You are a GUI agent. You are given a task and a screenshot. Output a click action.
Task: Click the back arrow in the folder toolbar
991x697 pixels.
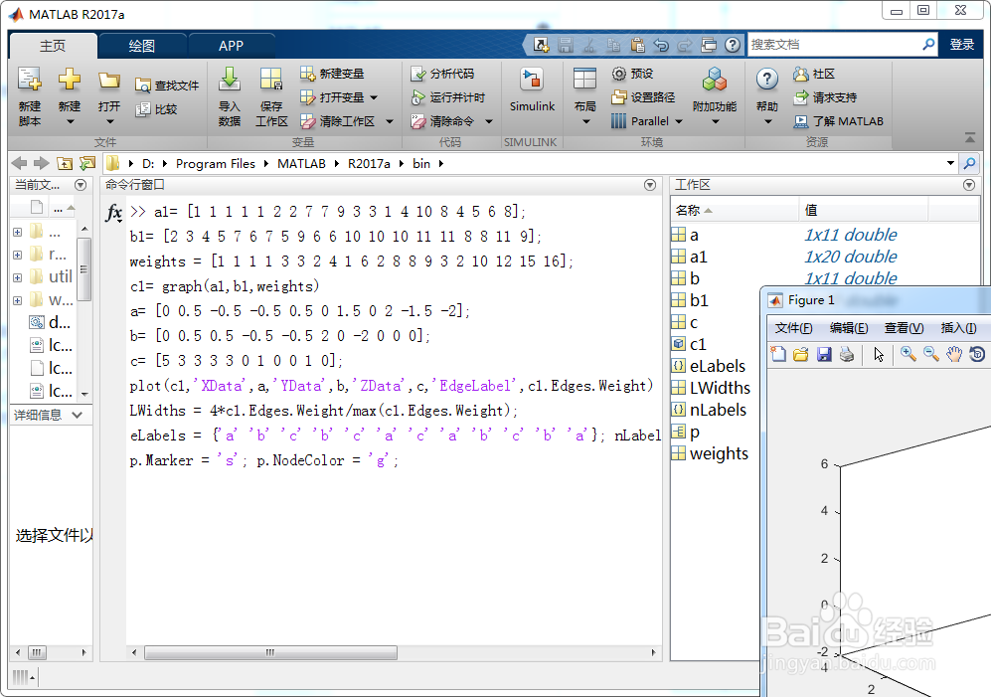coord(19,163)
